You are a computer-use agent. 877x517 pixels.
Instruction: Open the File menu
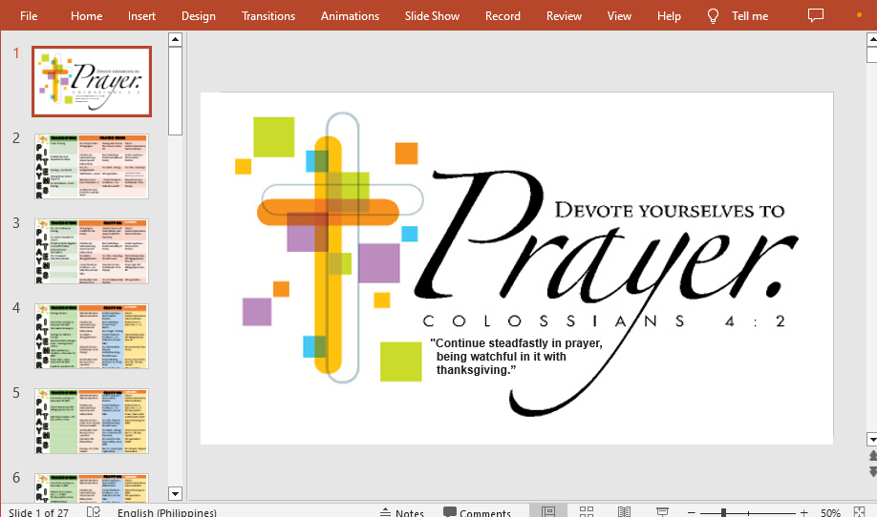point(29,15)
